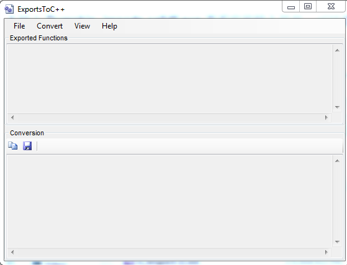
Task: Click right arrow of Exported Functions horizontal scrollbar
Action: click(326, 117)
